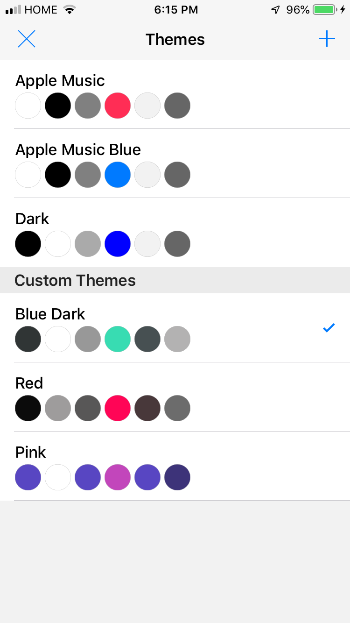Tap the plus icon to add theme
The image size is (350, 623).
click(x=327, y=39)
